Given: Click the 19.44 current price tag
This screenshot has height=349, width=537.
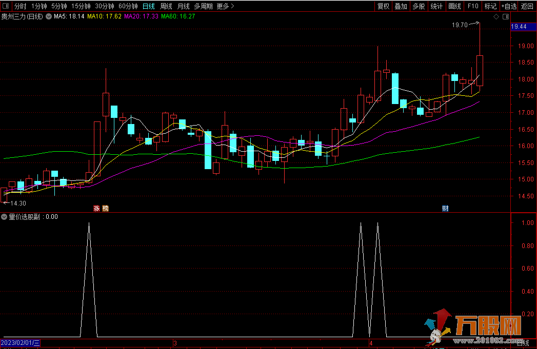Looking at the screenshot, I should [x=523, y=26].
